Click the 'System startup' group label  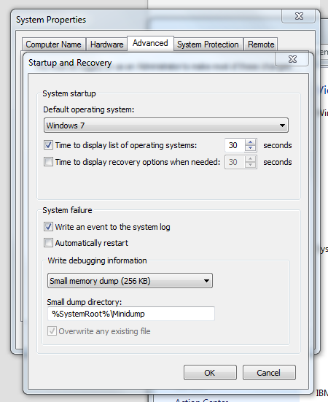coord(69,93)
